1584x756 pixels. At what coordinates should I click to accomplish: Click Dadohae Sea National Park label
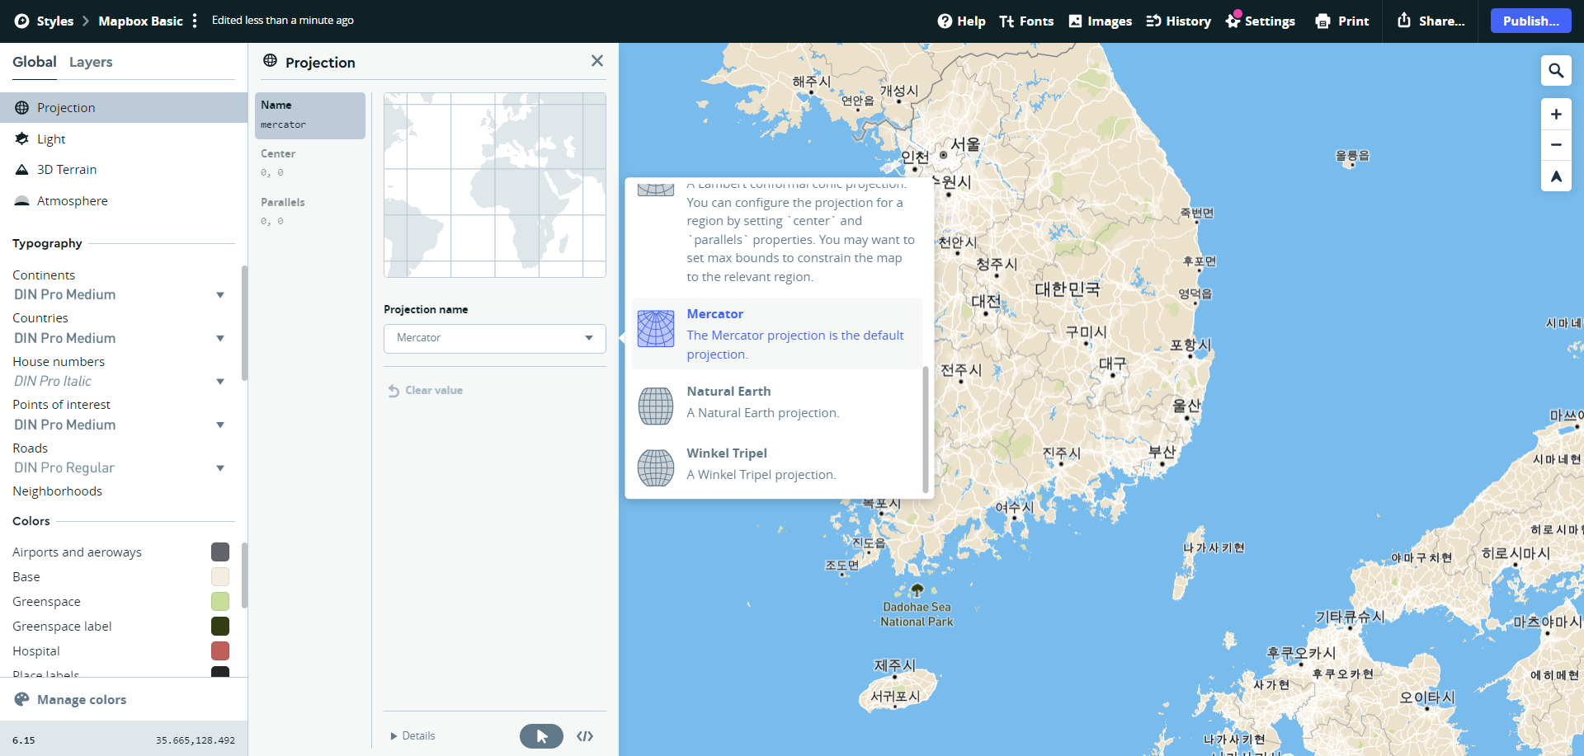[917, 614]
